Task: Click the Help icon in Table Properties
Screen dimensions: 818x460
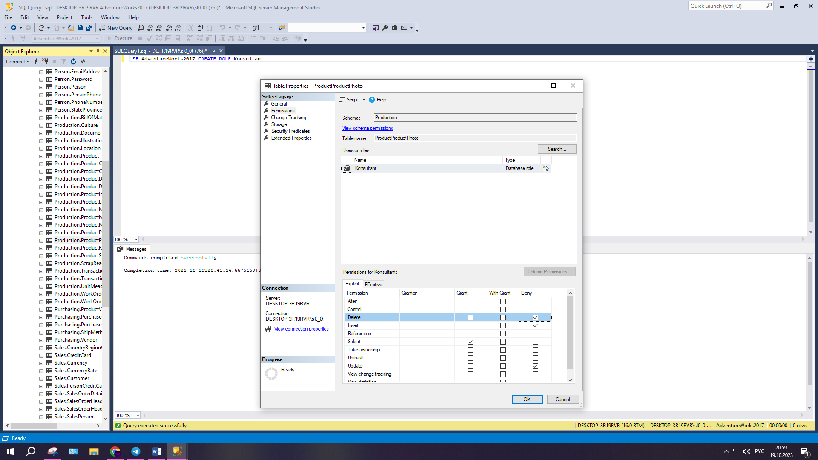Action: [372, 100]
